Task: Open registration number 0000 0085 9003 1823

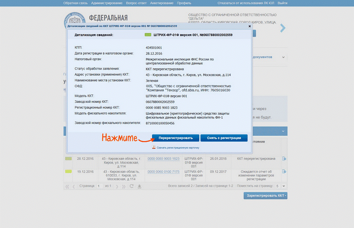Action: (x=163, y=159)
